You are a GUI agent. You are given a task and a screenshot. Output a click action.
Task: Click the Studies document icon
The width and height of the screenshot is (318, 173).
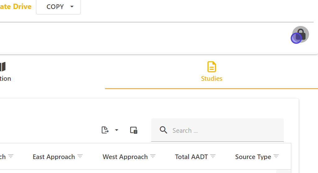pos(211,67)
